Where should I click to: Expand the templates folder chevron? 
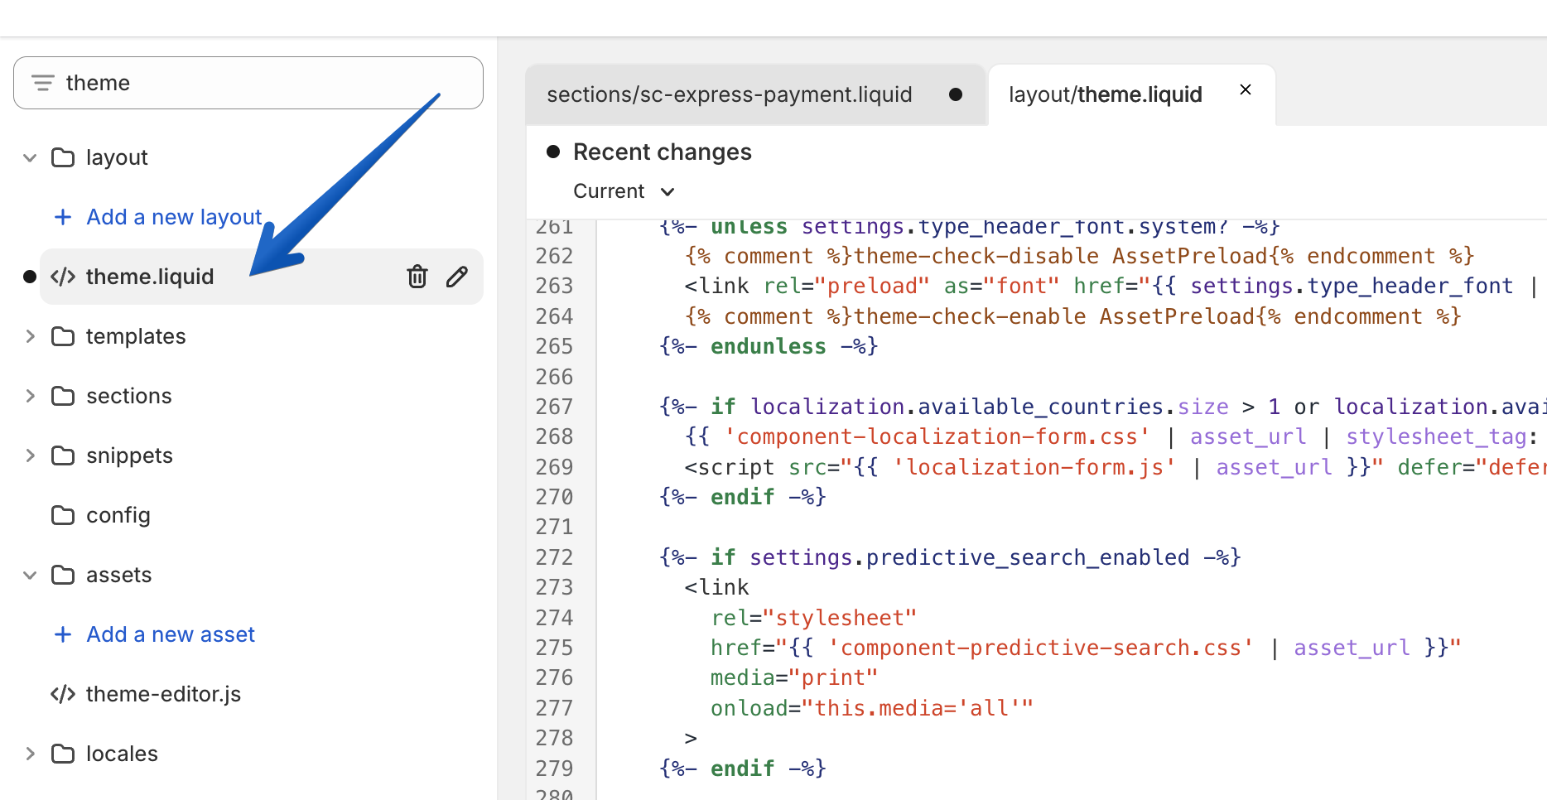point(30,336)
